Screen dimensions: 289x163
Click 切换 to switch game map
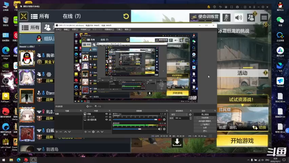[259, 128]
